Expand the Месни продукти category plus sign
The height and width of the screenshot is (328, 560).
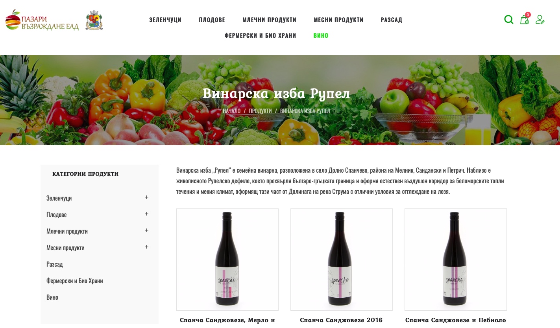point(146,247)
